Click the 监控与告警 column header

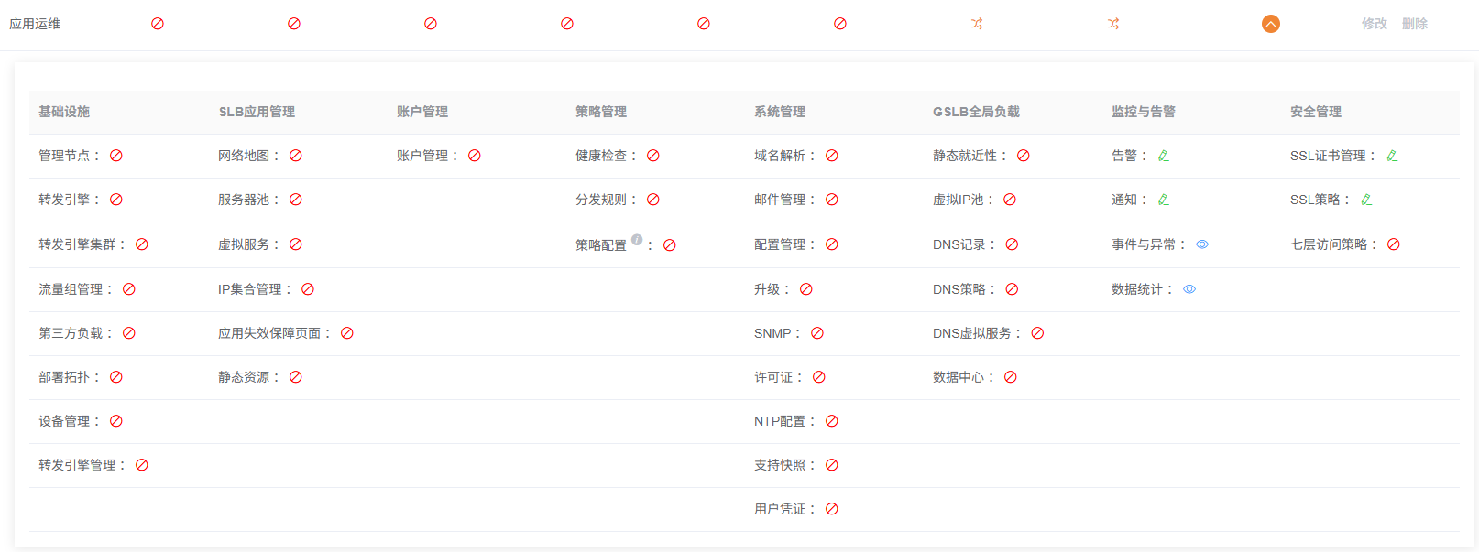(1144, 112)
